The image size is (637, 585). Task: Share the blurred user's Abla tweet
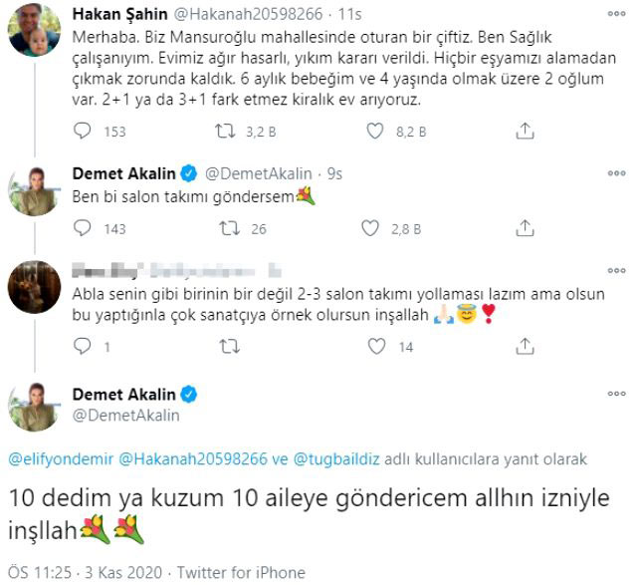(x=524, y=347)
